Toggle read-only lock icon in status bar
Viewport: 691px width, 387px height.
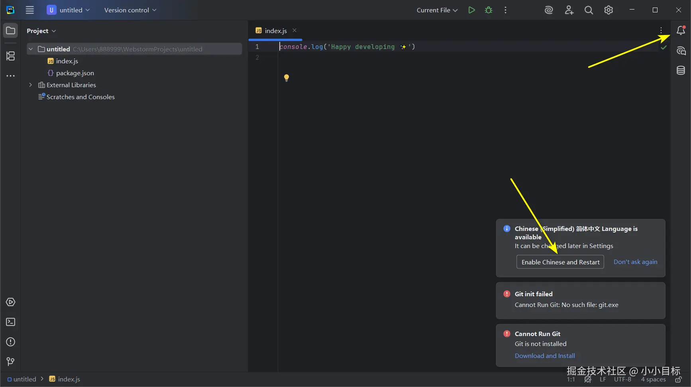click(x=679, y=379)
